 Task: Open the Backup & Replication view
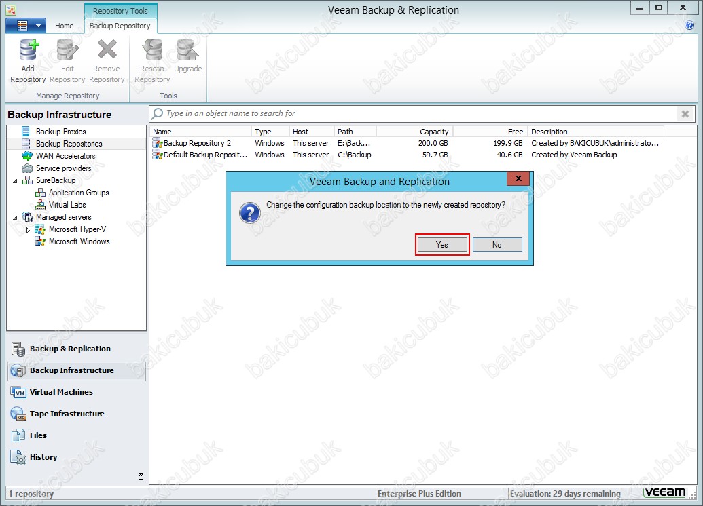pos(76,349)
